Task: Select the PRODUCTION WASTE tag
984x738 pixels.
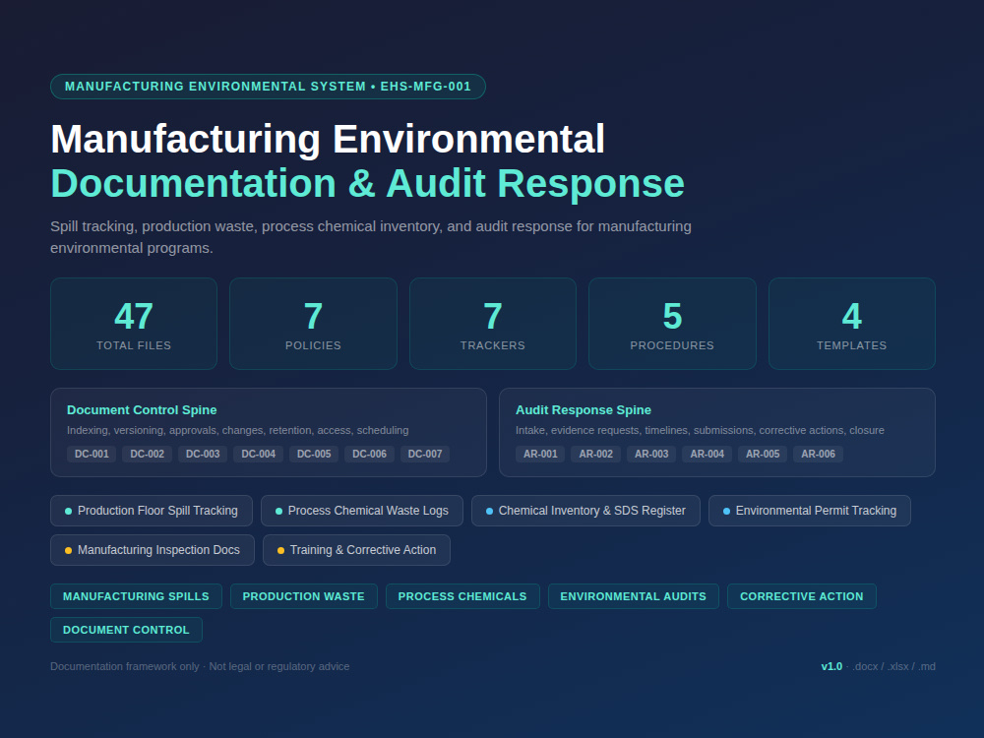Action: coord(304,596)
